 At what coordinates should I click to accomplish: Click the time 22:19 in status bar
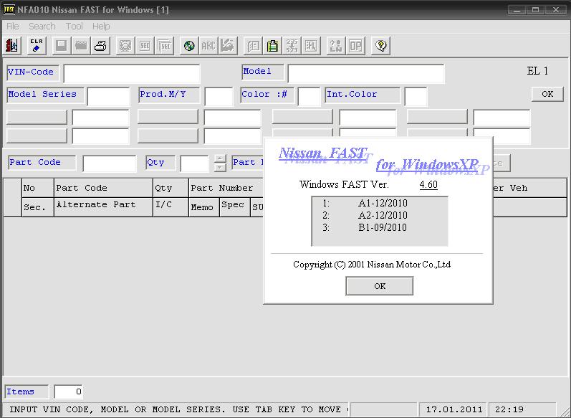tap(509, 409)
